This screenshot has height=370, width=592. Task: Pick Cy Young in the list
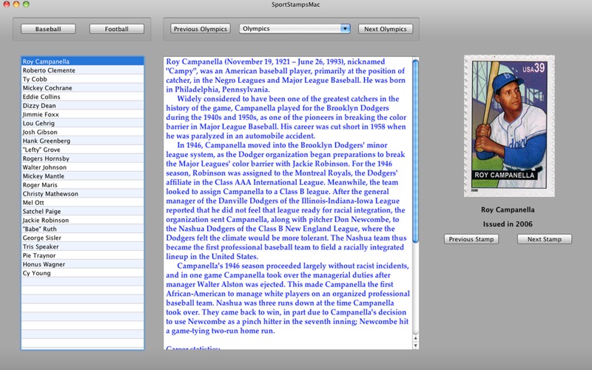pyautogui.click(x=83, y=272)
